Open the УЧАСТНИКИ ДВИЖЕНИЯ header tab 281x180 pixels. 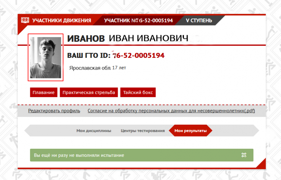(x=61, y=20)
